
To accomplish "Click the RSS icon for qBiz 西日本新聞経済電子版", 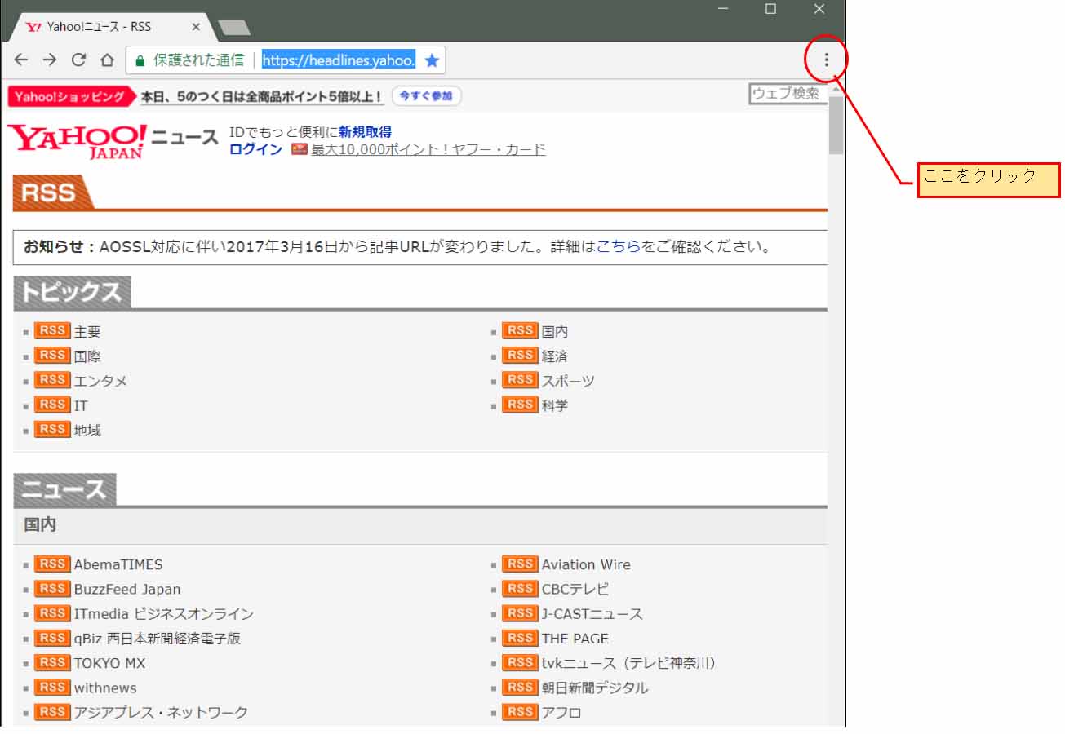I will tap(52, 638).
